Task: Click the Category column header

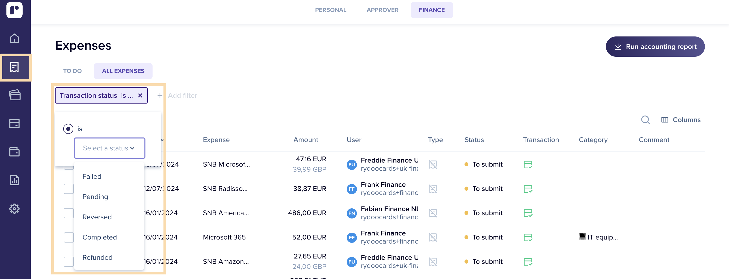Action: click(593, 140)
